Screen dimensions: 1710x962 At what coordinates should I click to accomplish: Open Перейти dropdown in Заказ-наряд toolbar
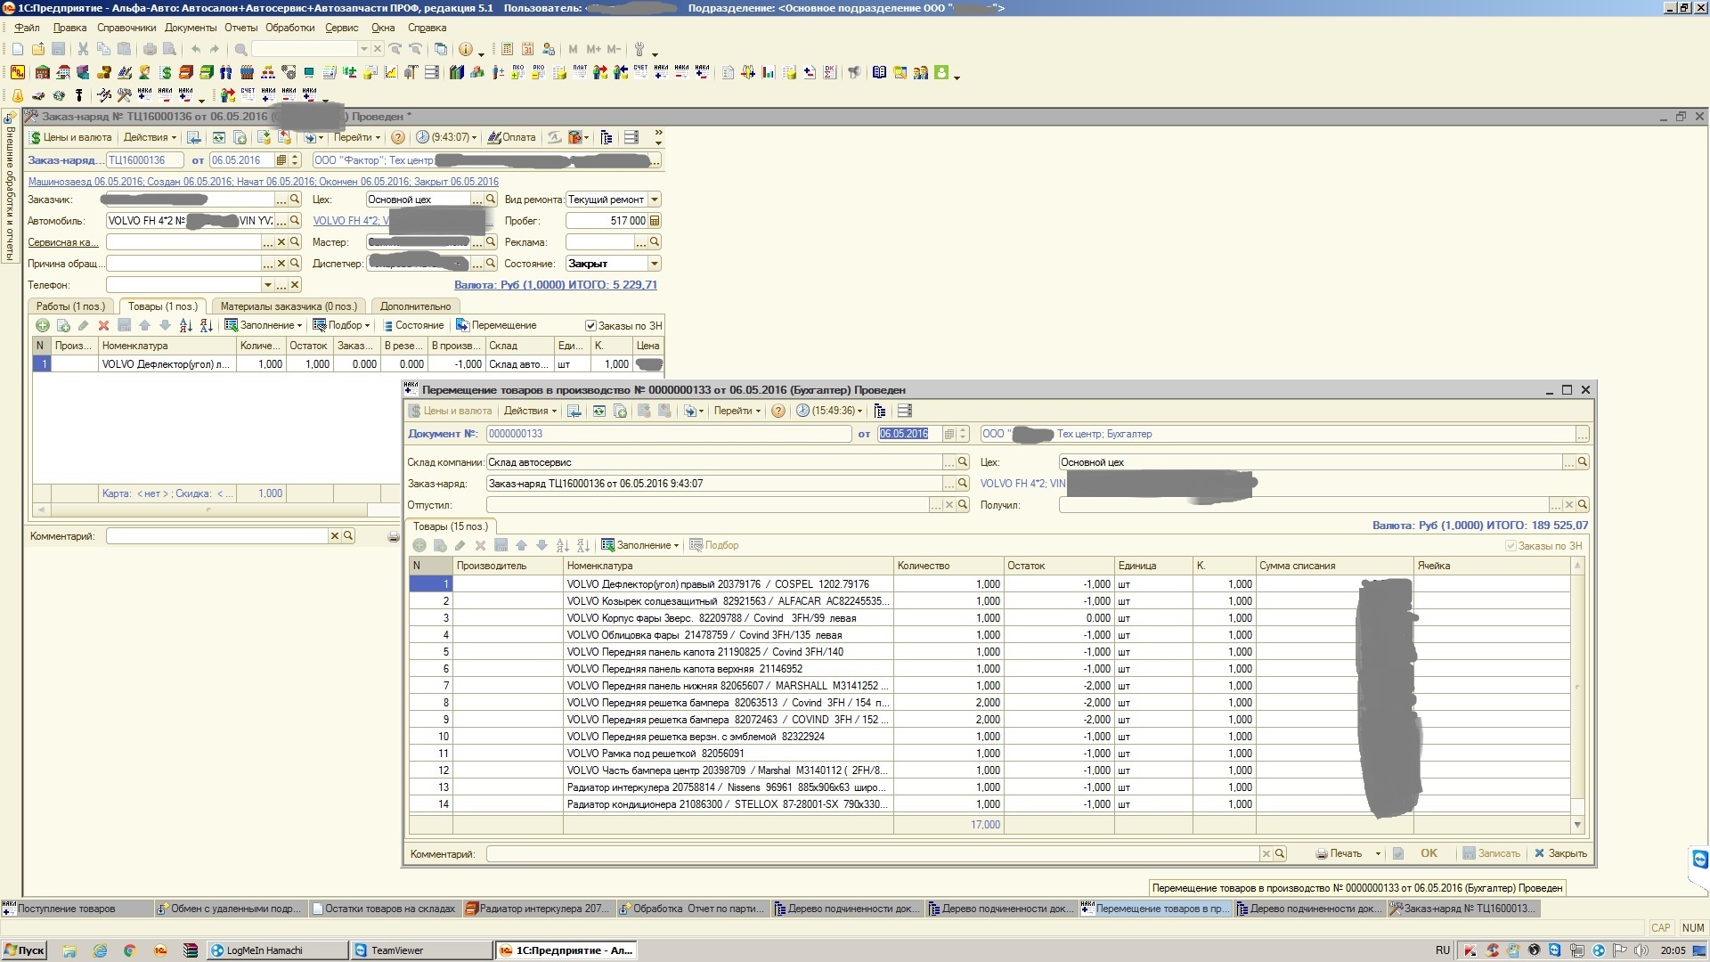click(357, 137)
